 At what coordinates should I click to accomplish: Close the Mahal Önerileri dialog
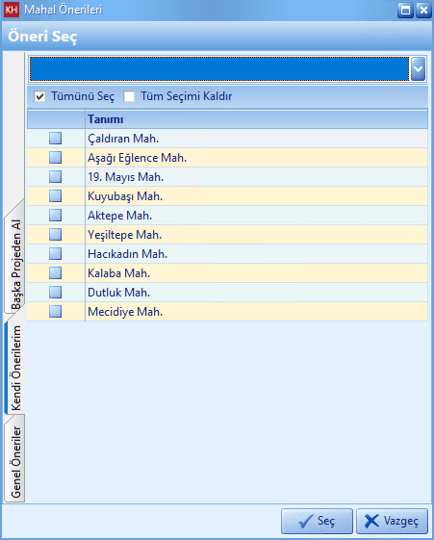point(423,10)
